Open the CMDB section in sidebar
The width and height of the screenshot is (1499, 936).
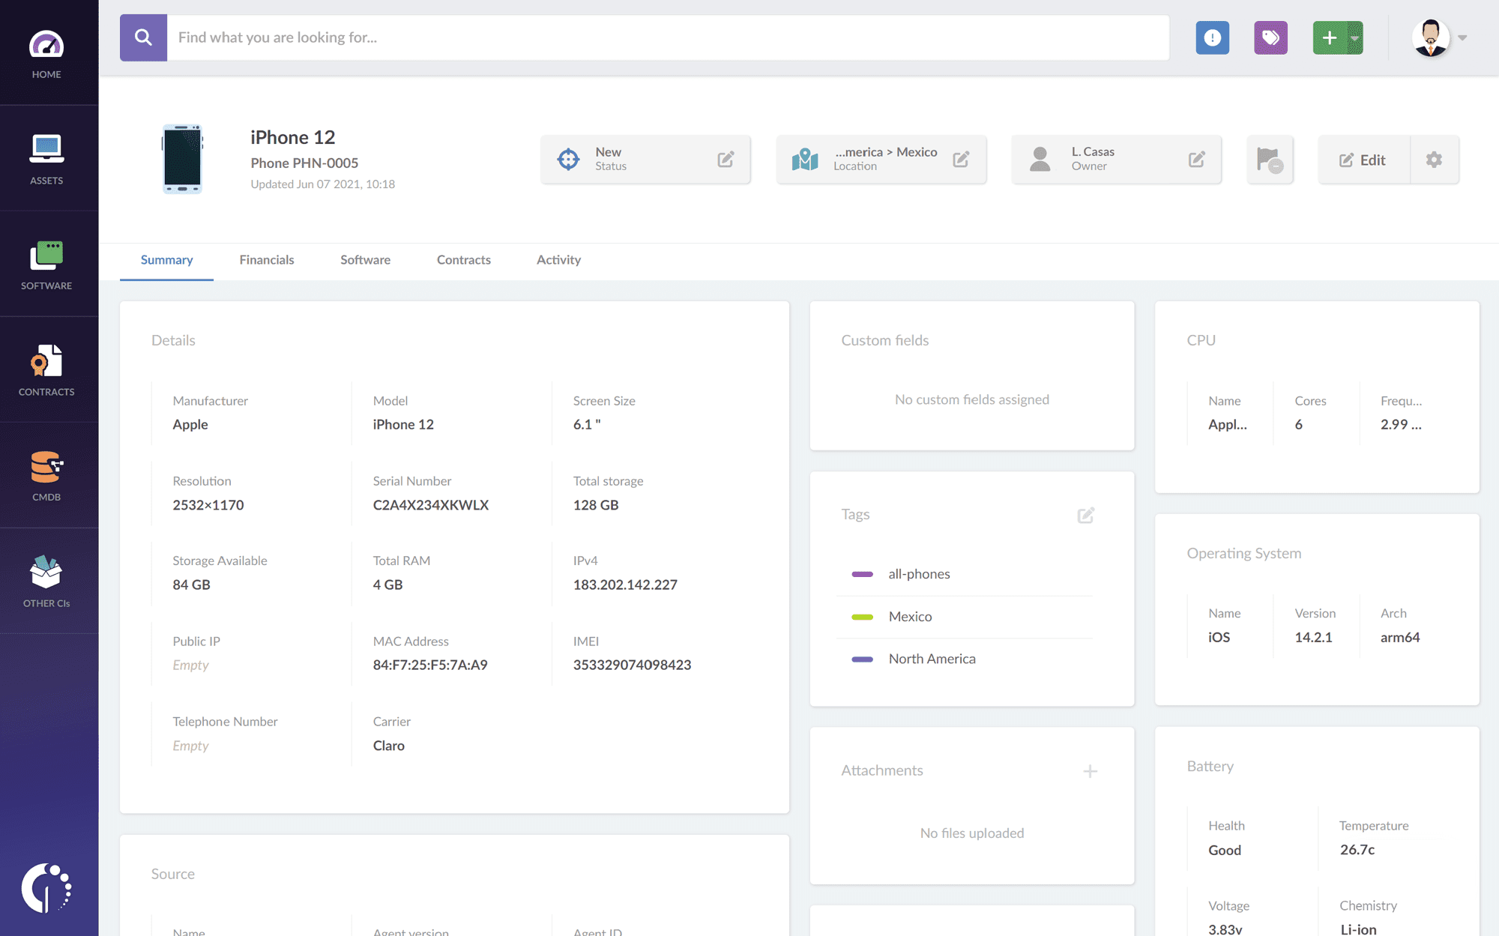pyautogui.click(x=47, y=475)
